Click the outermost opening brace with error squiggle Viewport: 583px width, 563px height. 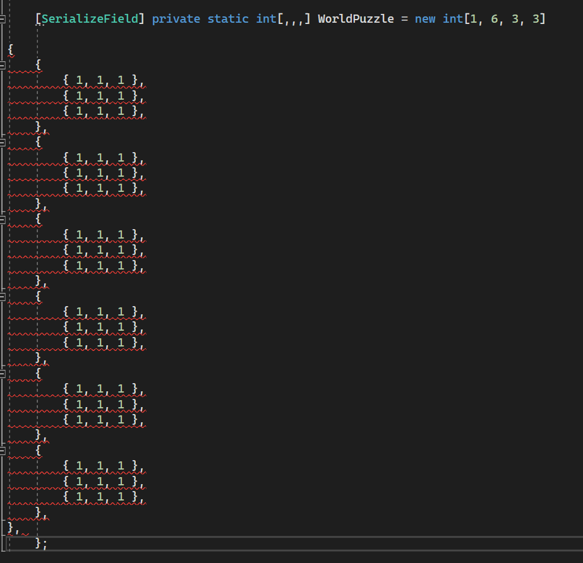click(x=11, y=49)
